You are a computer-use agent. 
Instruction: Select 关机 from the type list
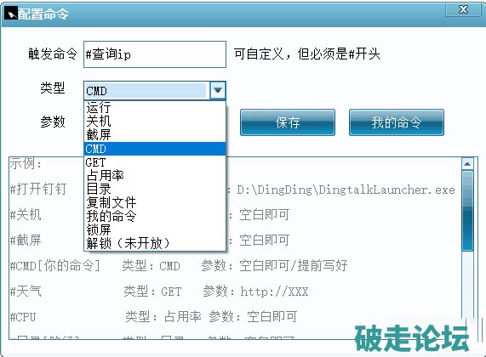point(155,121)
